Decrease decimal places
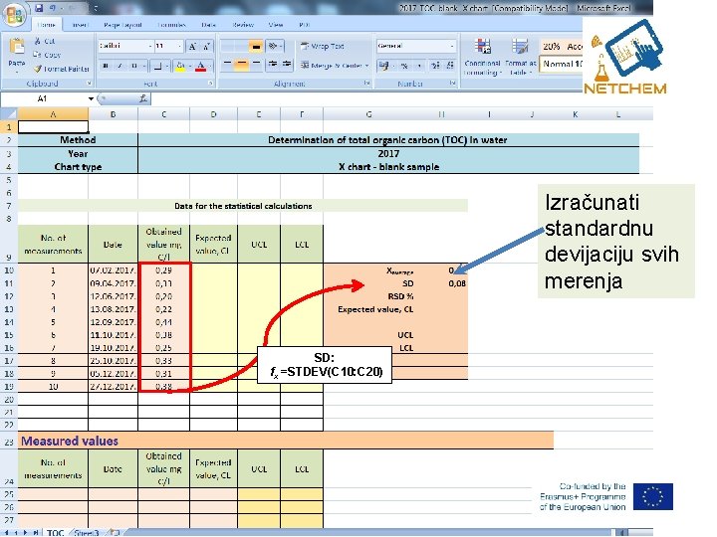717x537 pixels. pos(450,66)
